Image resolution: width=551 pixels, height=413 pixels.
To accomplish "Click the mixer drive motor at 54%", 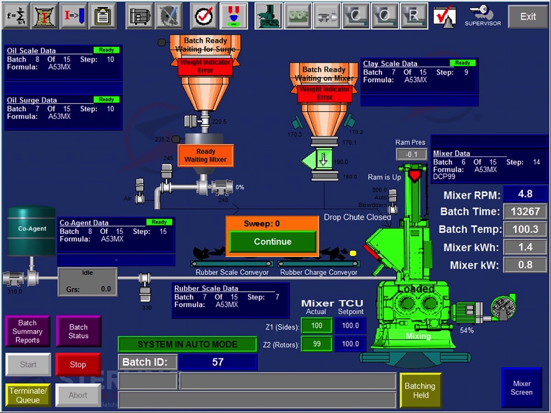I will (467, 312).
